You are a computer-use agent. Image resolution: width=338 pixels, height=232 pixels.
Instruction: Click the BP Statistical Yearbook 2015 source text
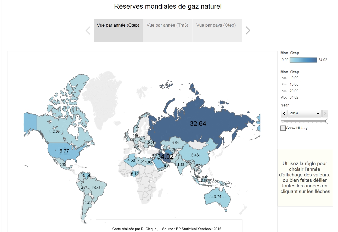191,229
